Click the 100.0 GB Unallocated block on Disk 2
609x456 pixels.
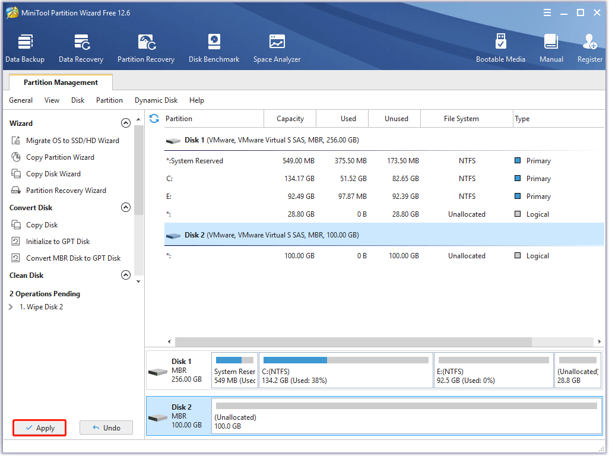(x=407, y=416)
